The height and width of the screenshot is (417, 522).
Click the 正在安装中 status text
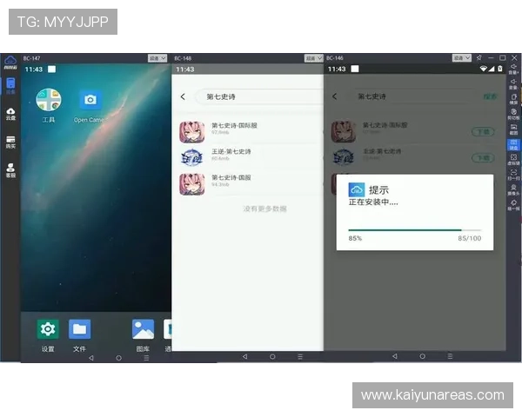click(x=373, y=202)
